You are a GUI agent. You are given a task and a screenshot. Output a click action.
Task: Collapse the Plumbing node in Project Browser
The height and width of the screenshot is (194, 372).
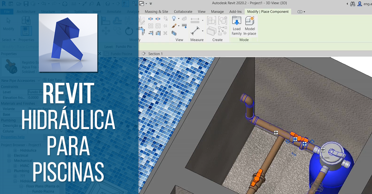tap(10, 171)
